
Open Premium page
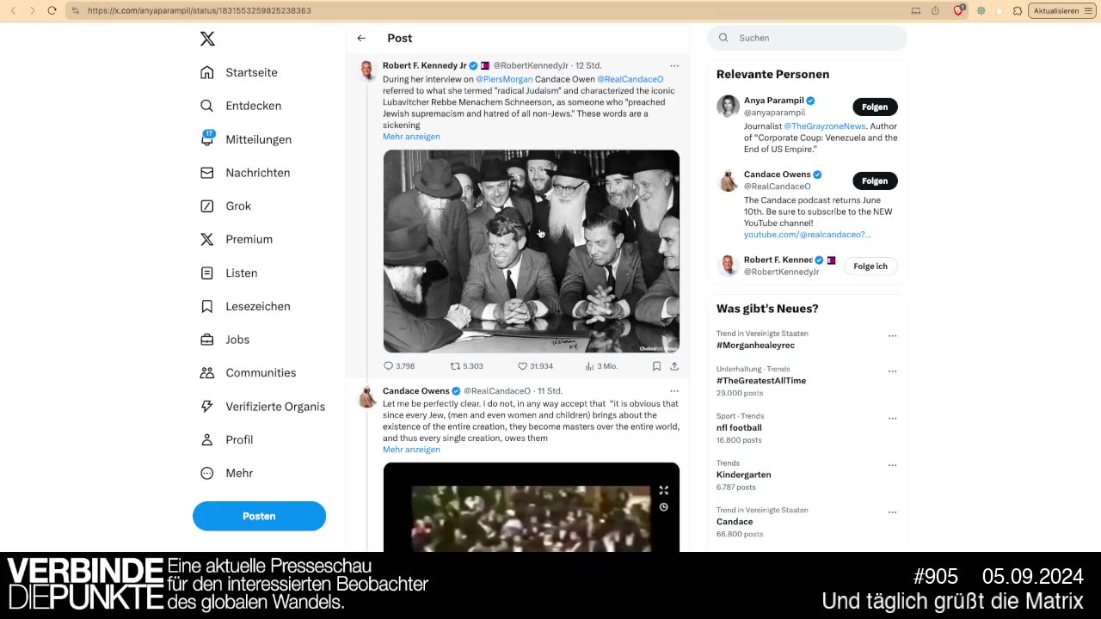click(249, 240)
